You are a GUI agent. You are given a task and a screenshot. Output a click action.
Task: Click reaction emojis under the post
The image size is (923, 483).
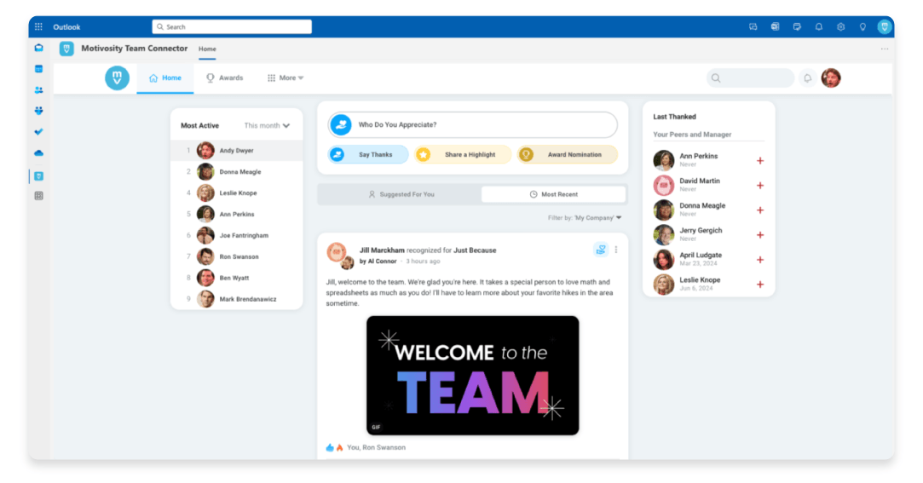click(x=334, y=448)
